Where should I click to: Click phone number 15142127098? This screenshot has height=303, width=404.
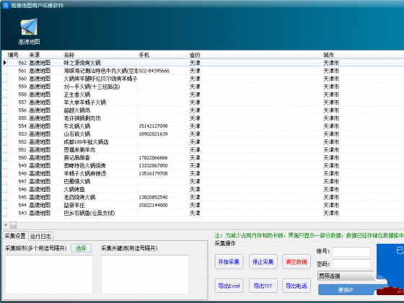(153, 126)
